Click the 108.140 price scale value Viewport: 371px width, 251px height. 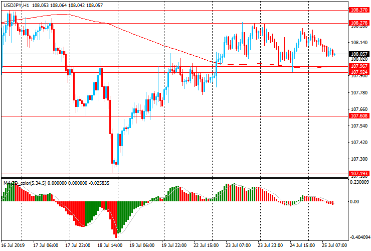[359, 43]
